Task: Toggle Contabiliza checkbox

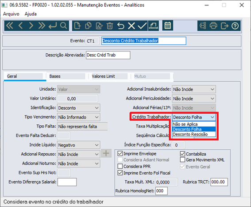Action: pyautogui.click(x=182, y=154)
